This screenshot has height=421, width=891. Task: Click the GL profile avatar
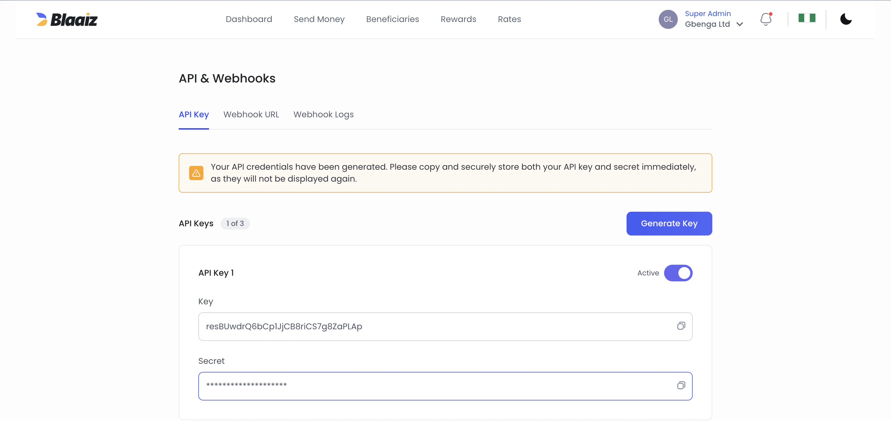pyautogui.click(x=668, y=19)
